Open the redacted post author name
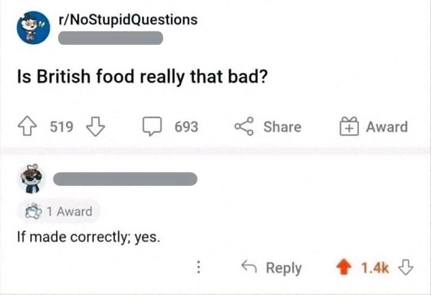 (110, 38)
